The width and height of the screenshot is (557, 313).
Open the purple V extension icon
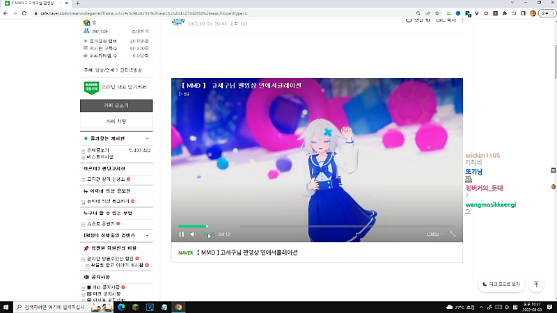[x=477, y=13]
